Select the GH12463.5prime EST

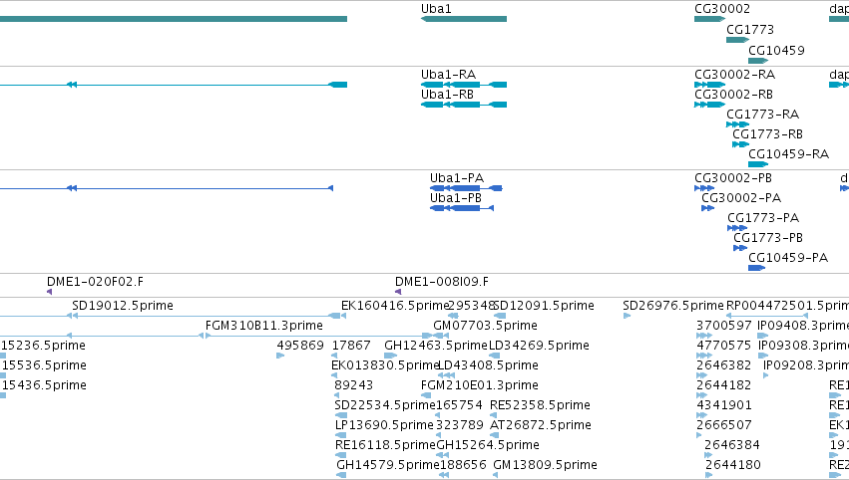(x=436, y=346)
